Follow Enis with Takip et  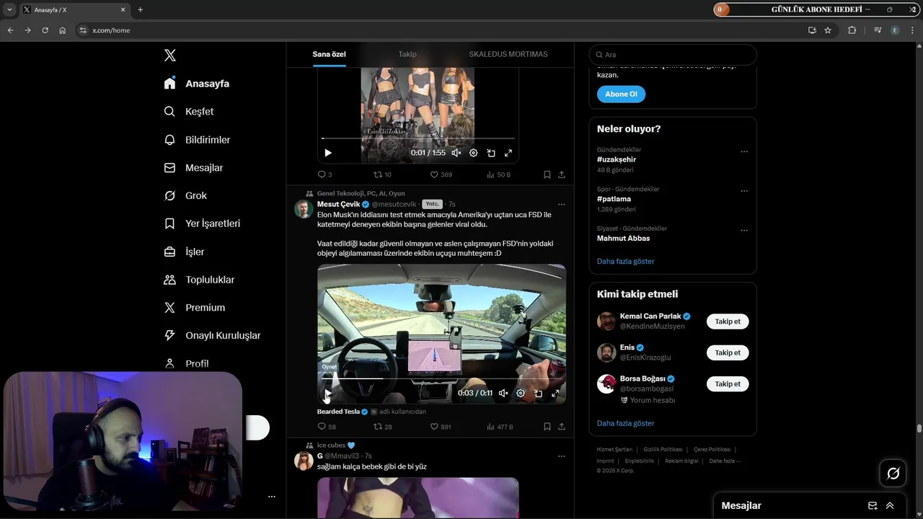[x=728, y=352]
